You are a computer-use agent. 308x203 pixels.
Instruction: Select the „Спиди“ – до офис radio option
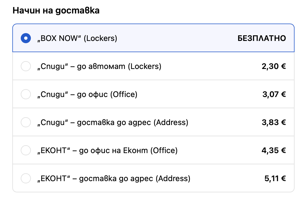click(26, 94)
